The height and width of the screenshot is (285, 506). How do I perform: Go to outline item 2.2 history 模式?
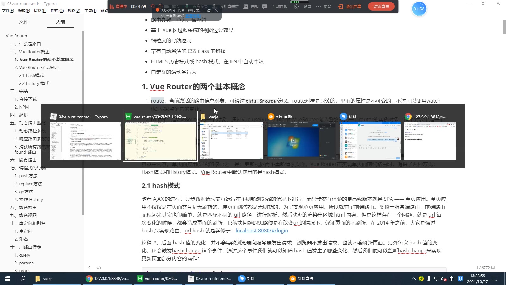coord(34,83)
